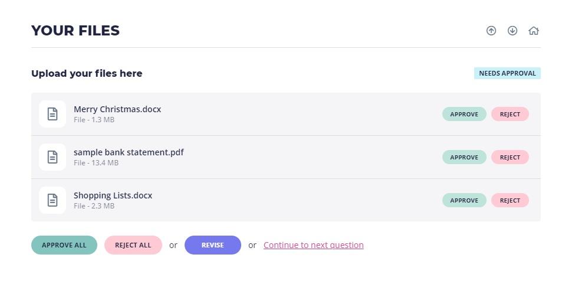Click document icon for sample bank statement.pdf
The height and width of the screenshot is (287, 575).
52,157
